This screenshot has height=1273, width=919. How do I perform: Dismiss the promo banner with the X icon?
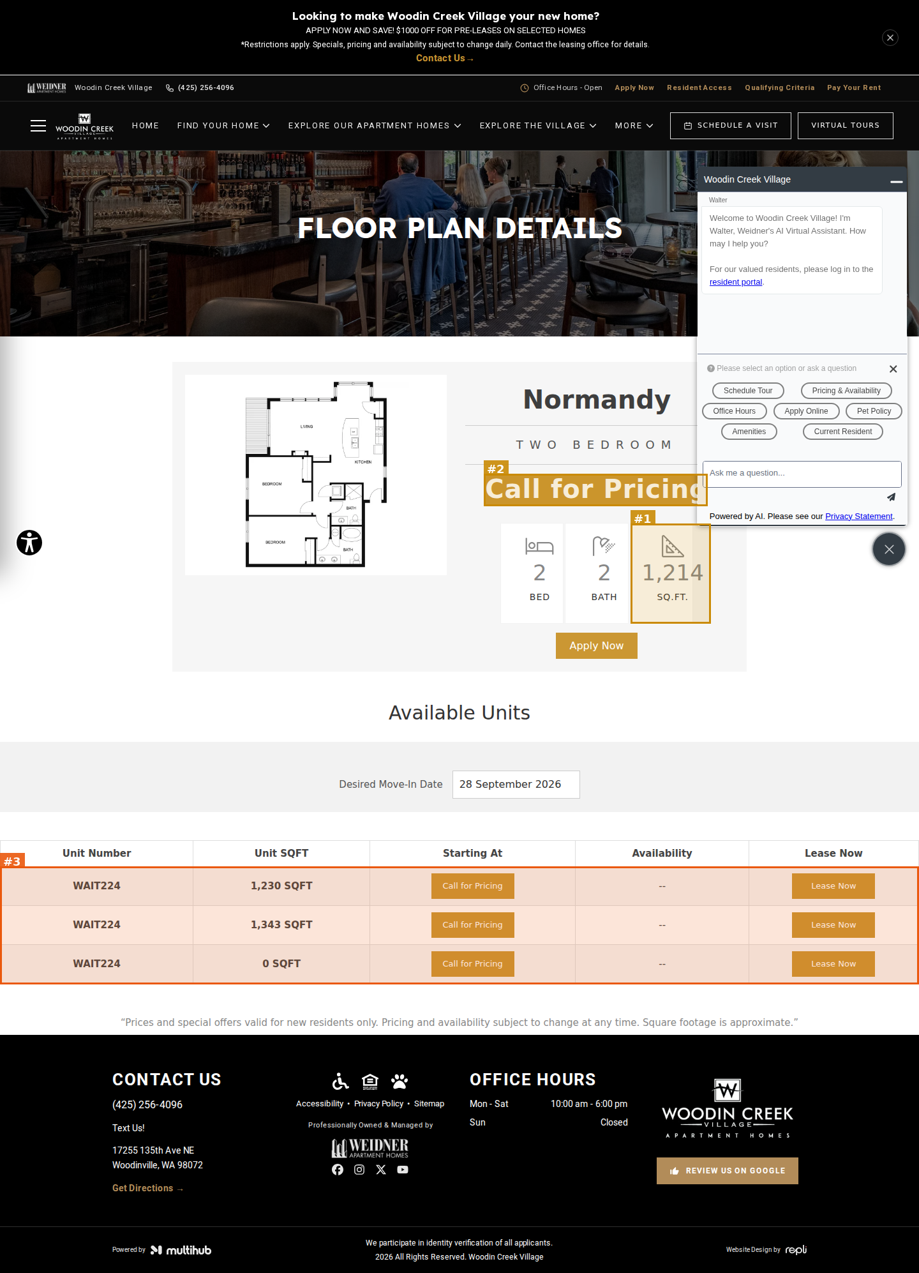890,38
